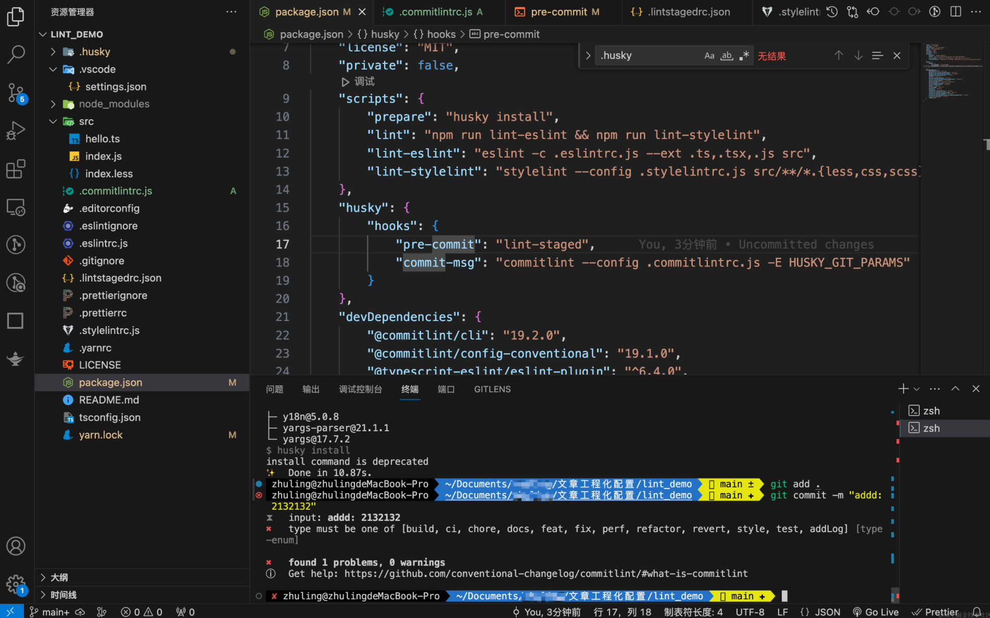Open the 调试控制台 debug console tab
990x618 pixels.
point(360,389)
